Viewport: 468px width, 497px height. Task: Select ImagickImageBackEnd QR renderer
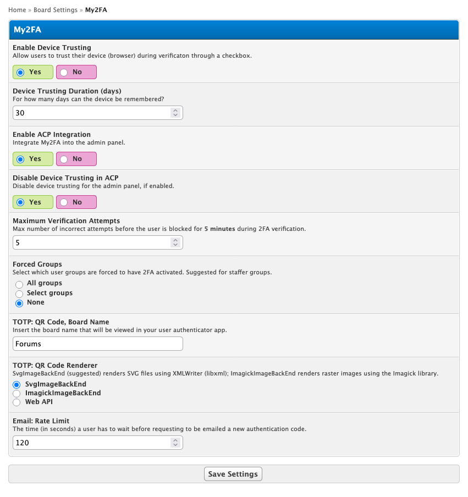pyautogui.click(x=16, y=394)
